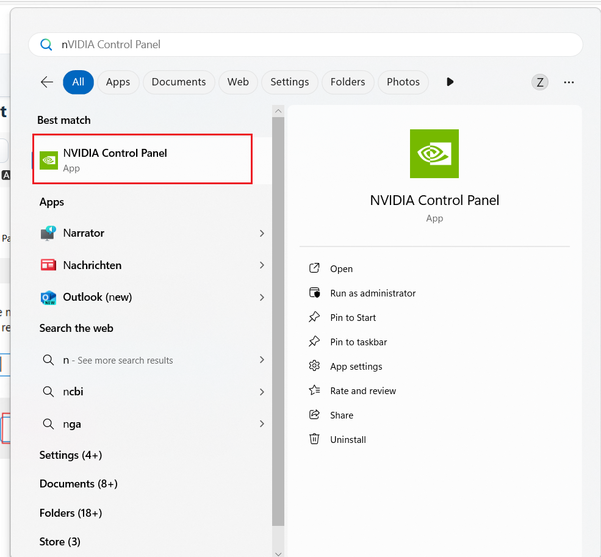This screenshot has height=557, width=601.
Task: Expand the Store (3) results group
Action: click(60, 542)
